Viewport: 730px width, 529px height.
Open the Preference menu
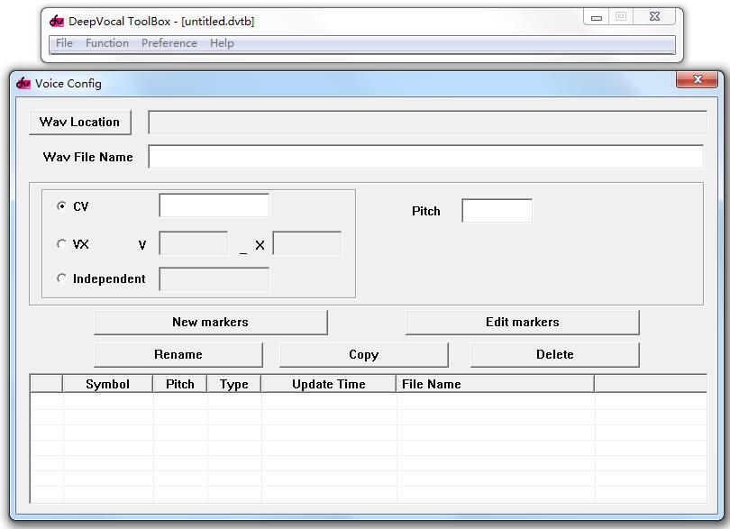(169, 43)
